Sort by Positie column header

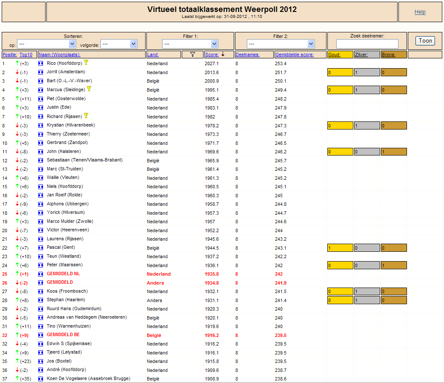point(10,55)
